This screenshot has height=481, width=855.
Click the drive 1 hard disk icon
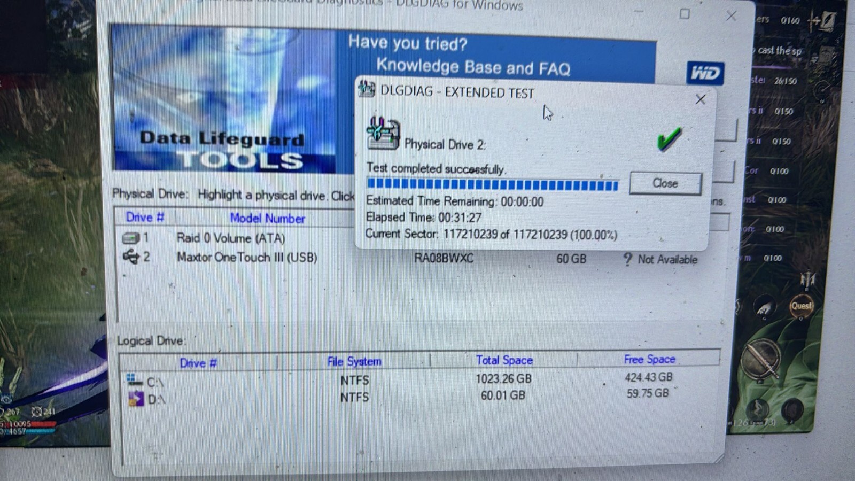coord(131,238)
